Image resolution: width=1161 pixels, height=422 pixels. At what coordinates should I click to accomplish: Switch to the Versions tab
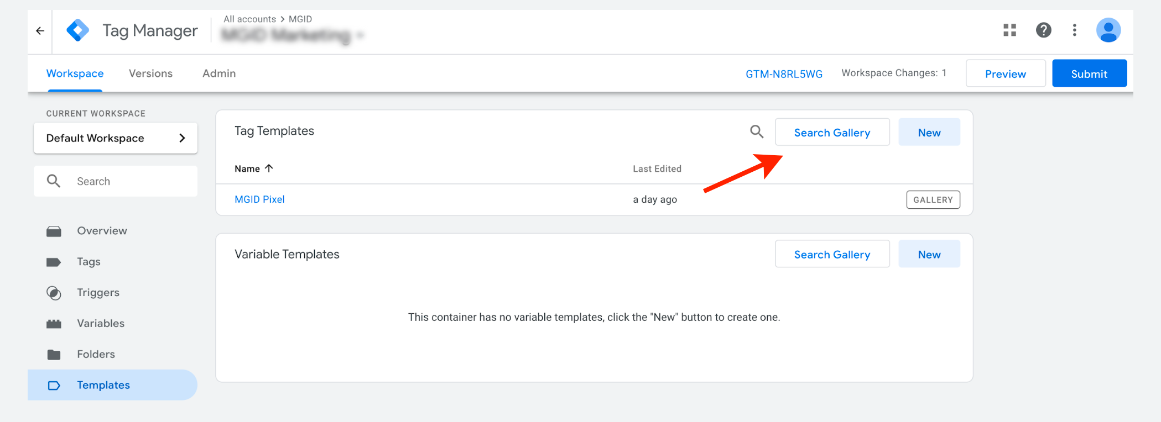click(150, 73)
